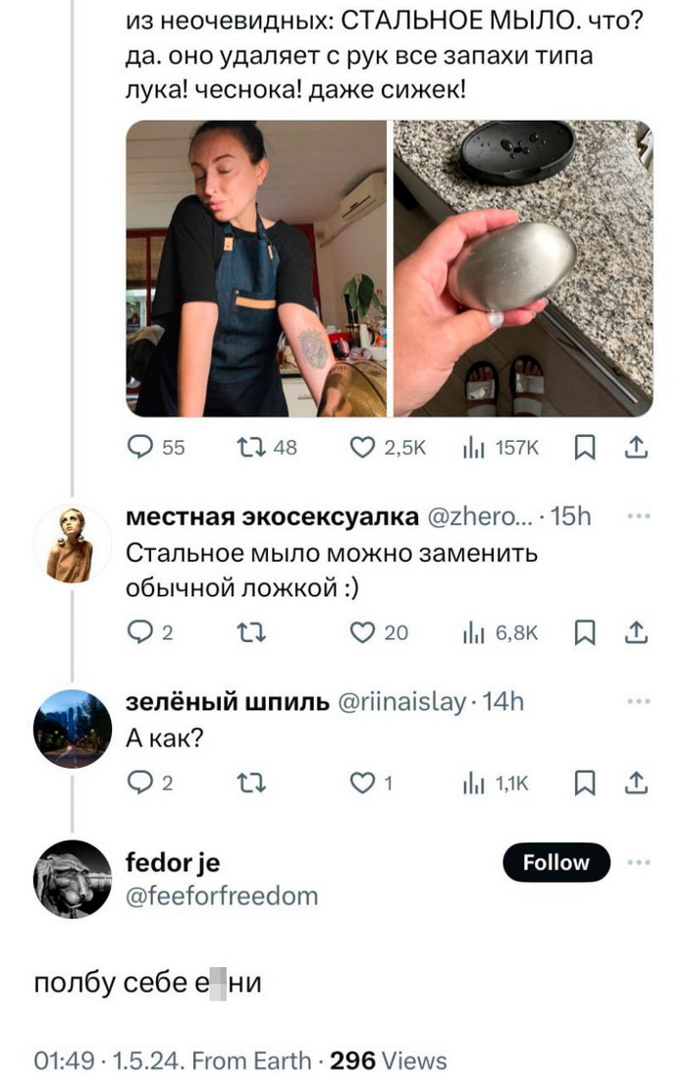Viewport: 687px width, 1086px height.
Task: Reply to местная экосексуалка's comment
Action: 150,632
